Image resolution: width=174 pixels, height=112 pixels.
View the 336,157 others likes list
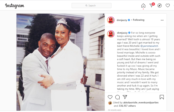coord(127,106)
